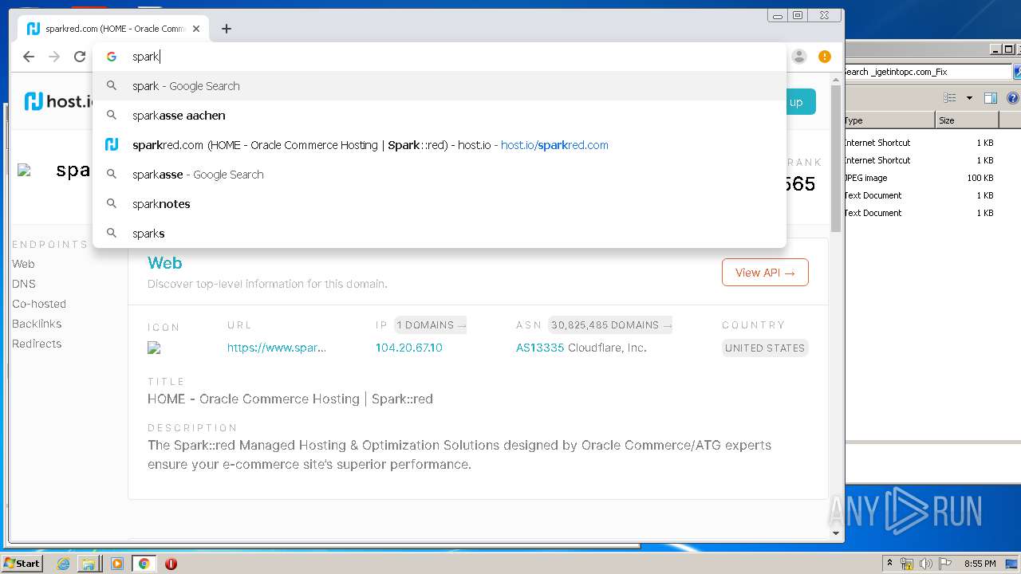
Task: Click the Action Center flag icon
Action: [x=944, y=564]
